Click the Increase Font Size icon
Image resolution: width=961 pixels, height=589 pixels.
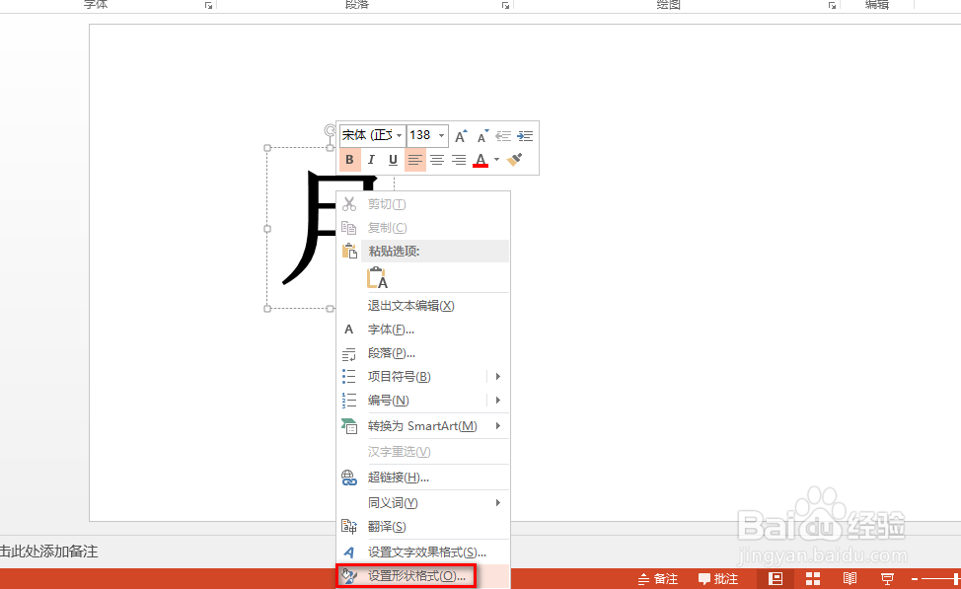point(460,135)
